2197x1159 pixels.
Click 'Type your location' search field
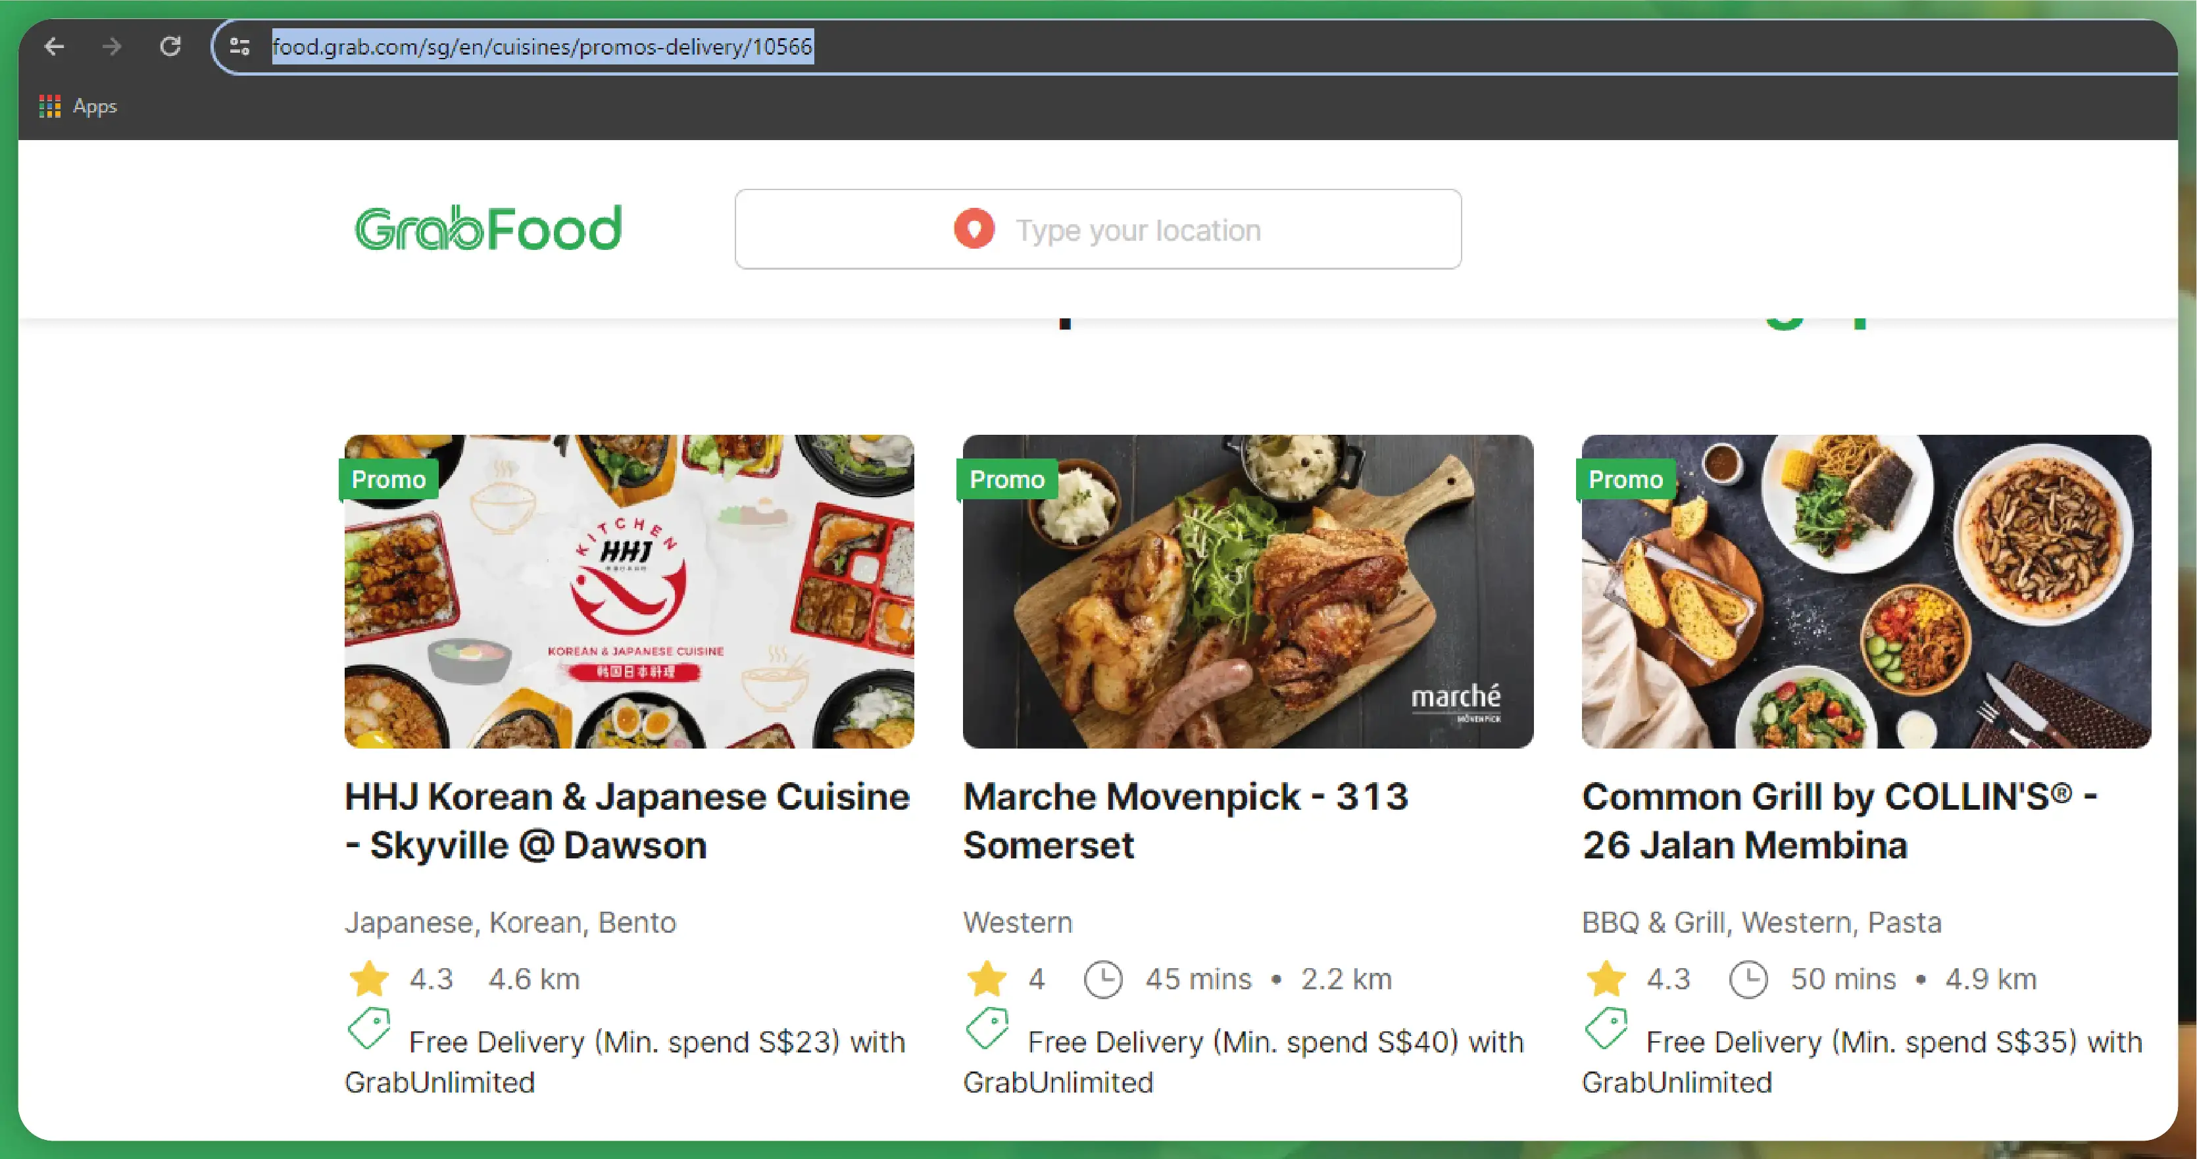[x=1097, y=230]
